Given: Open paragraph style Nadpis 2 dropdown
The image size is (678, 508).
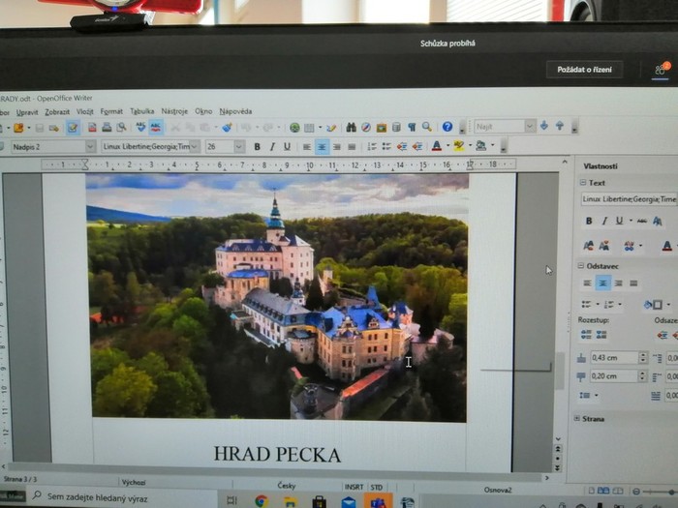Looking at the screenshot, I should tap(90, 147).
